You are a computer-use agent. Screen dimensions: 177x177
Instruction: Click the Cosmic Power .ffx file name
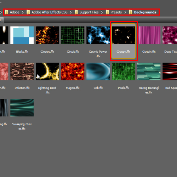click(98, 54)
